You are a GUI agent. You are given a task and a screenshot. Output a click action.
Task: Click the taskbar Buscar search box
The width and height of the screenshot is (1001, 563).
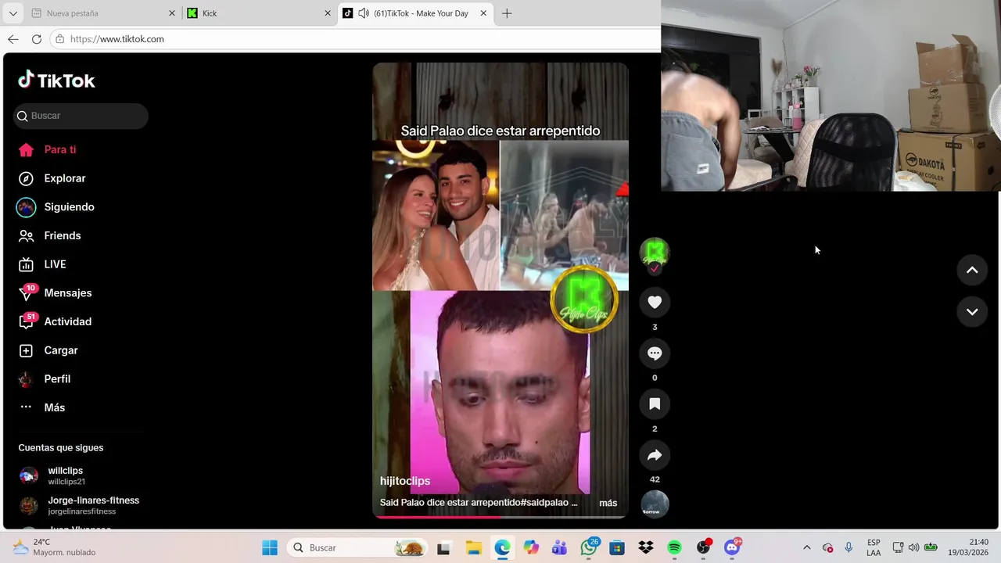coord(358,547)
